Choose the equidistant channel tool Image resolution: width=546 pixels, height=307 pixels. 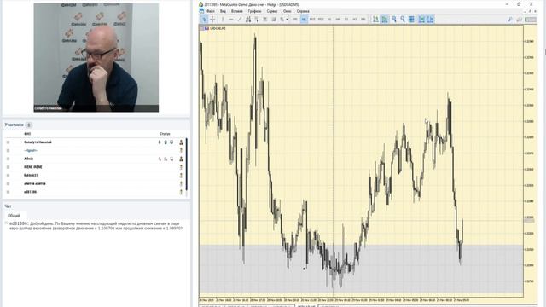pos(248,20)
